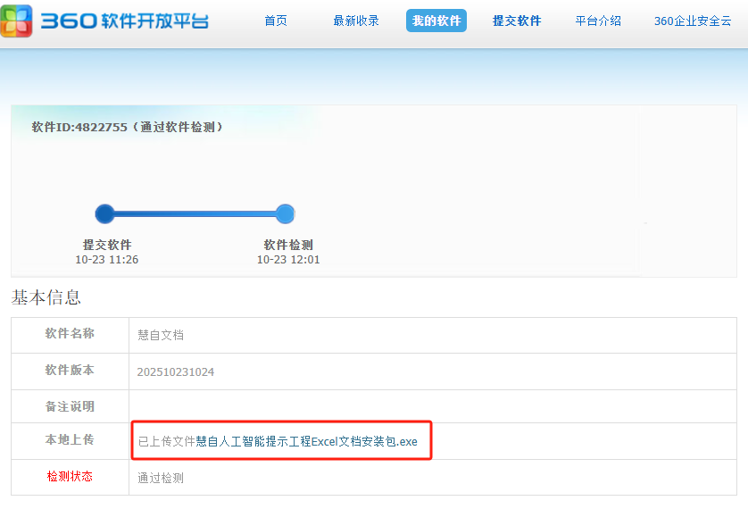This screenshot has width=748, height=509.
Task: Click the 360软件开放平台 logo text
Action: 125,21
